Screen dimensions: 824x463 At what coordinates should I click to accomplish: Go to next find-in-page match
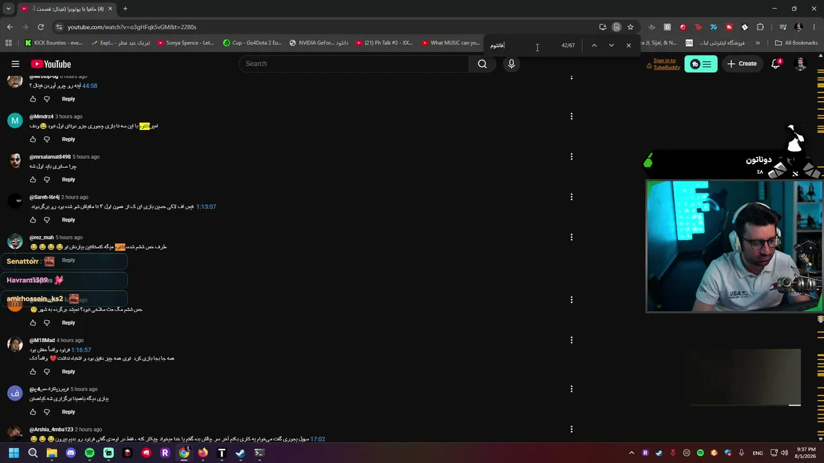click(612, 46)
